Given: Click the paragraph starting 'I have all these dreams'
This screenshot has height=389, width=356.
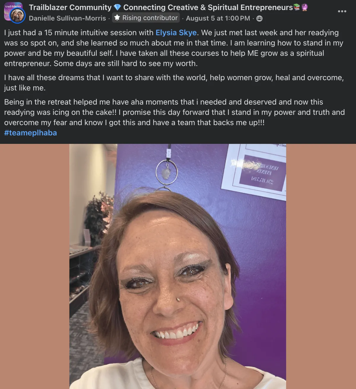Looking at the screenshot, I should pos(174,83).
